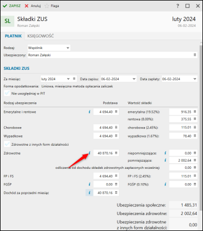The image size is (203, 231).
Task: Toggle Nie uwzględniaj w PIT checkbox
Action: pyautogui.click(x=7, y=94)
